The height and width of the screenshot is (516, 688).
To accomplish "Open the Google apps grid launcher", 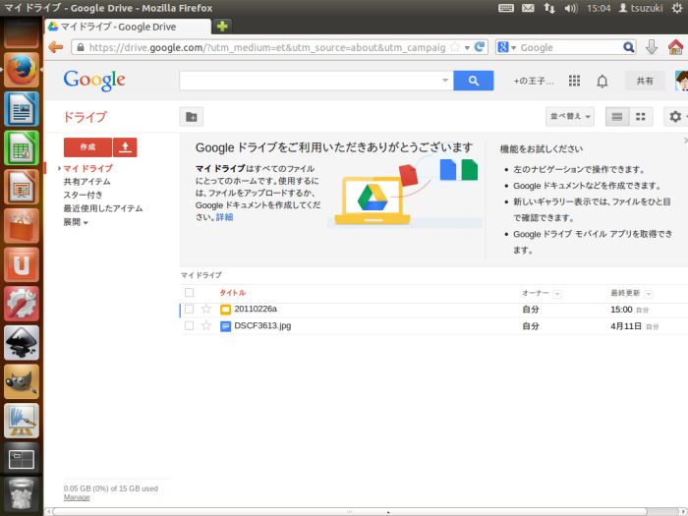I will 575,82.
